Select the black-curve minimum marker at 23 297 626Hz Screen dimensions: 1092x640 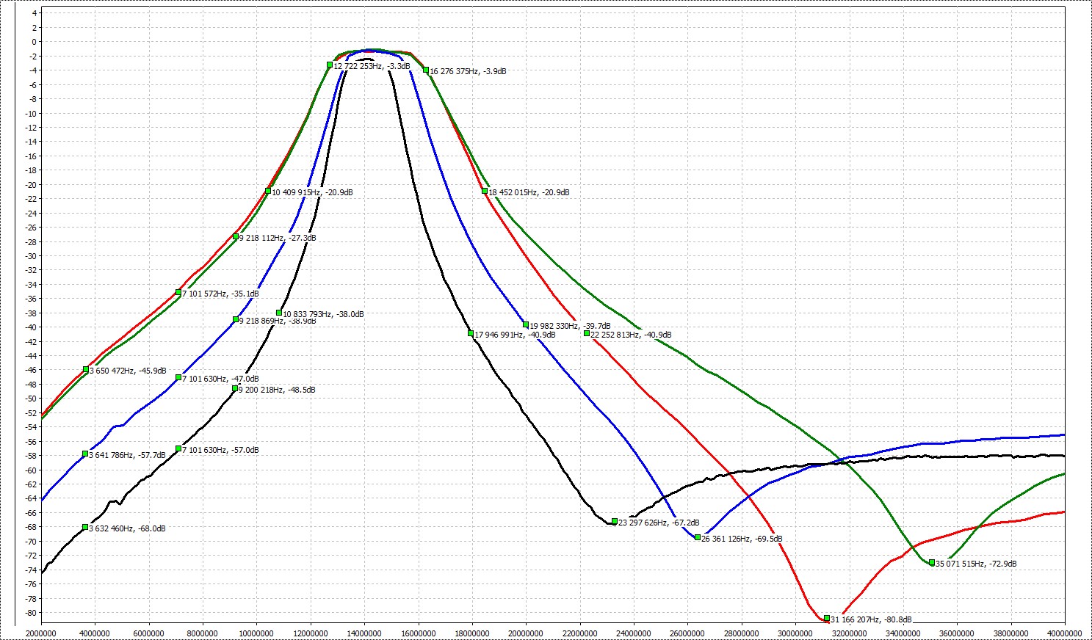pos(615,522)
